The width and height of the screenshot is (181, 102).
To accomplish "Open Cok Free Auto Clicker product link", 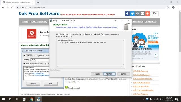I will tap(142, 82).
